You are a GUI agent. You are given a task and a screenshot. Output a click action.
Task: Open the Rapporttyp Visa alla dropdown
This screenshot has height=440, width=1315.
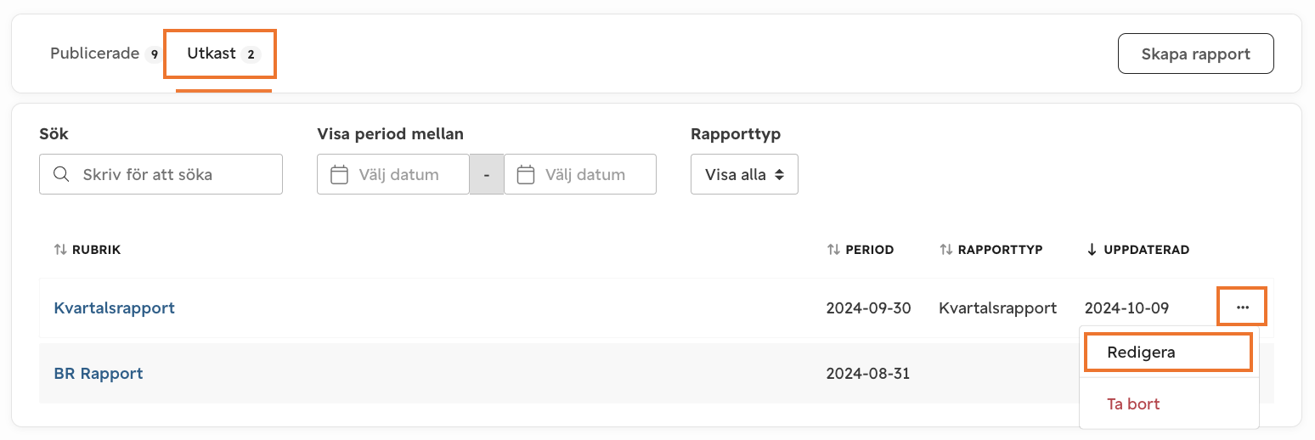tap(744, 174)
